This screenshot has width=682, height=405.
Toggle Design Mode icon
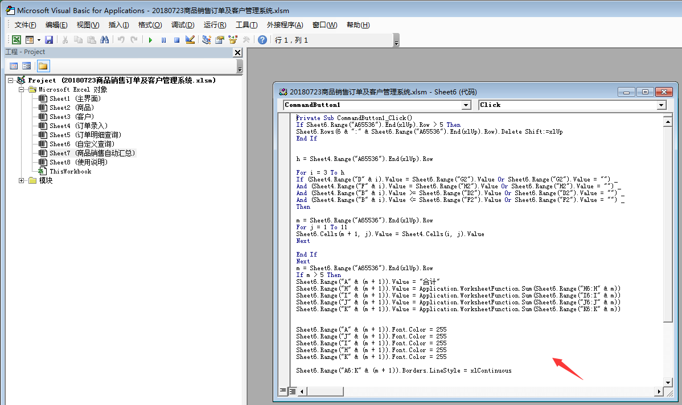click(x=190, y=40)
